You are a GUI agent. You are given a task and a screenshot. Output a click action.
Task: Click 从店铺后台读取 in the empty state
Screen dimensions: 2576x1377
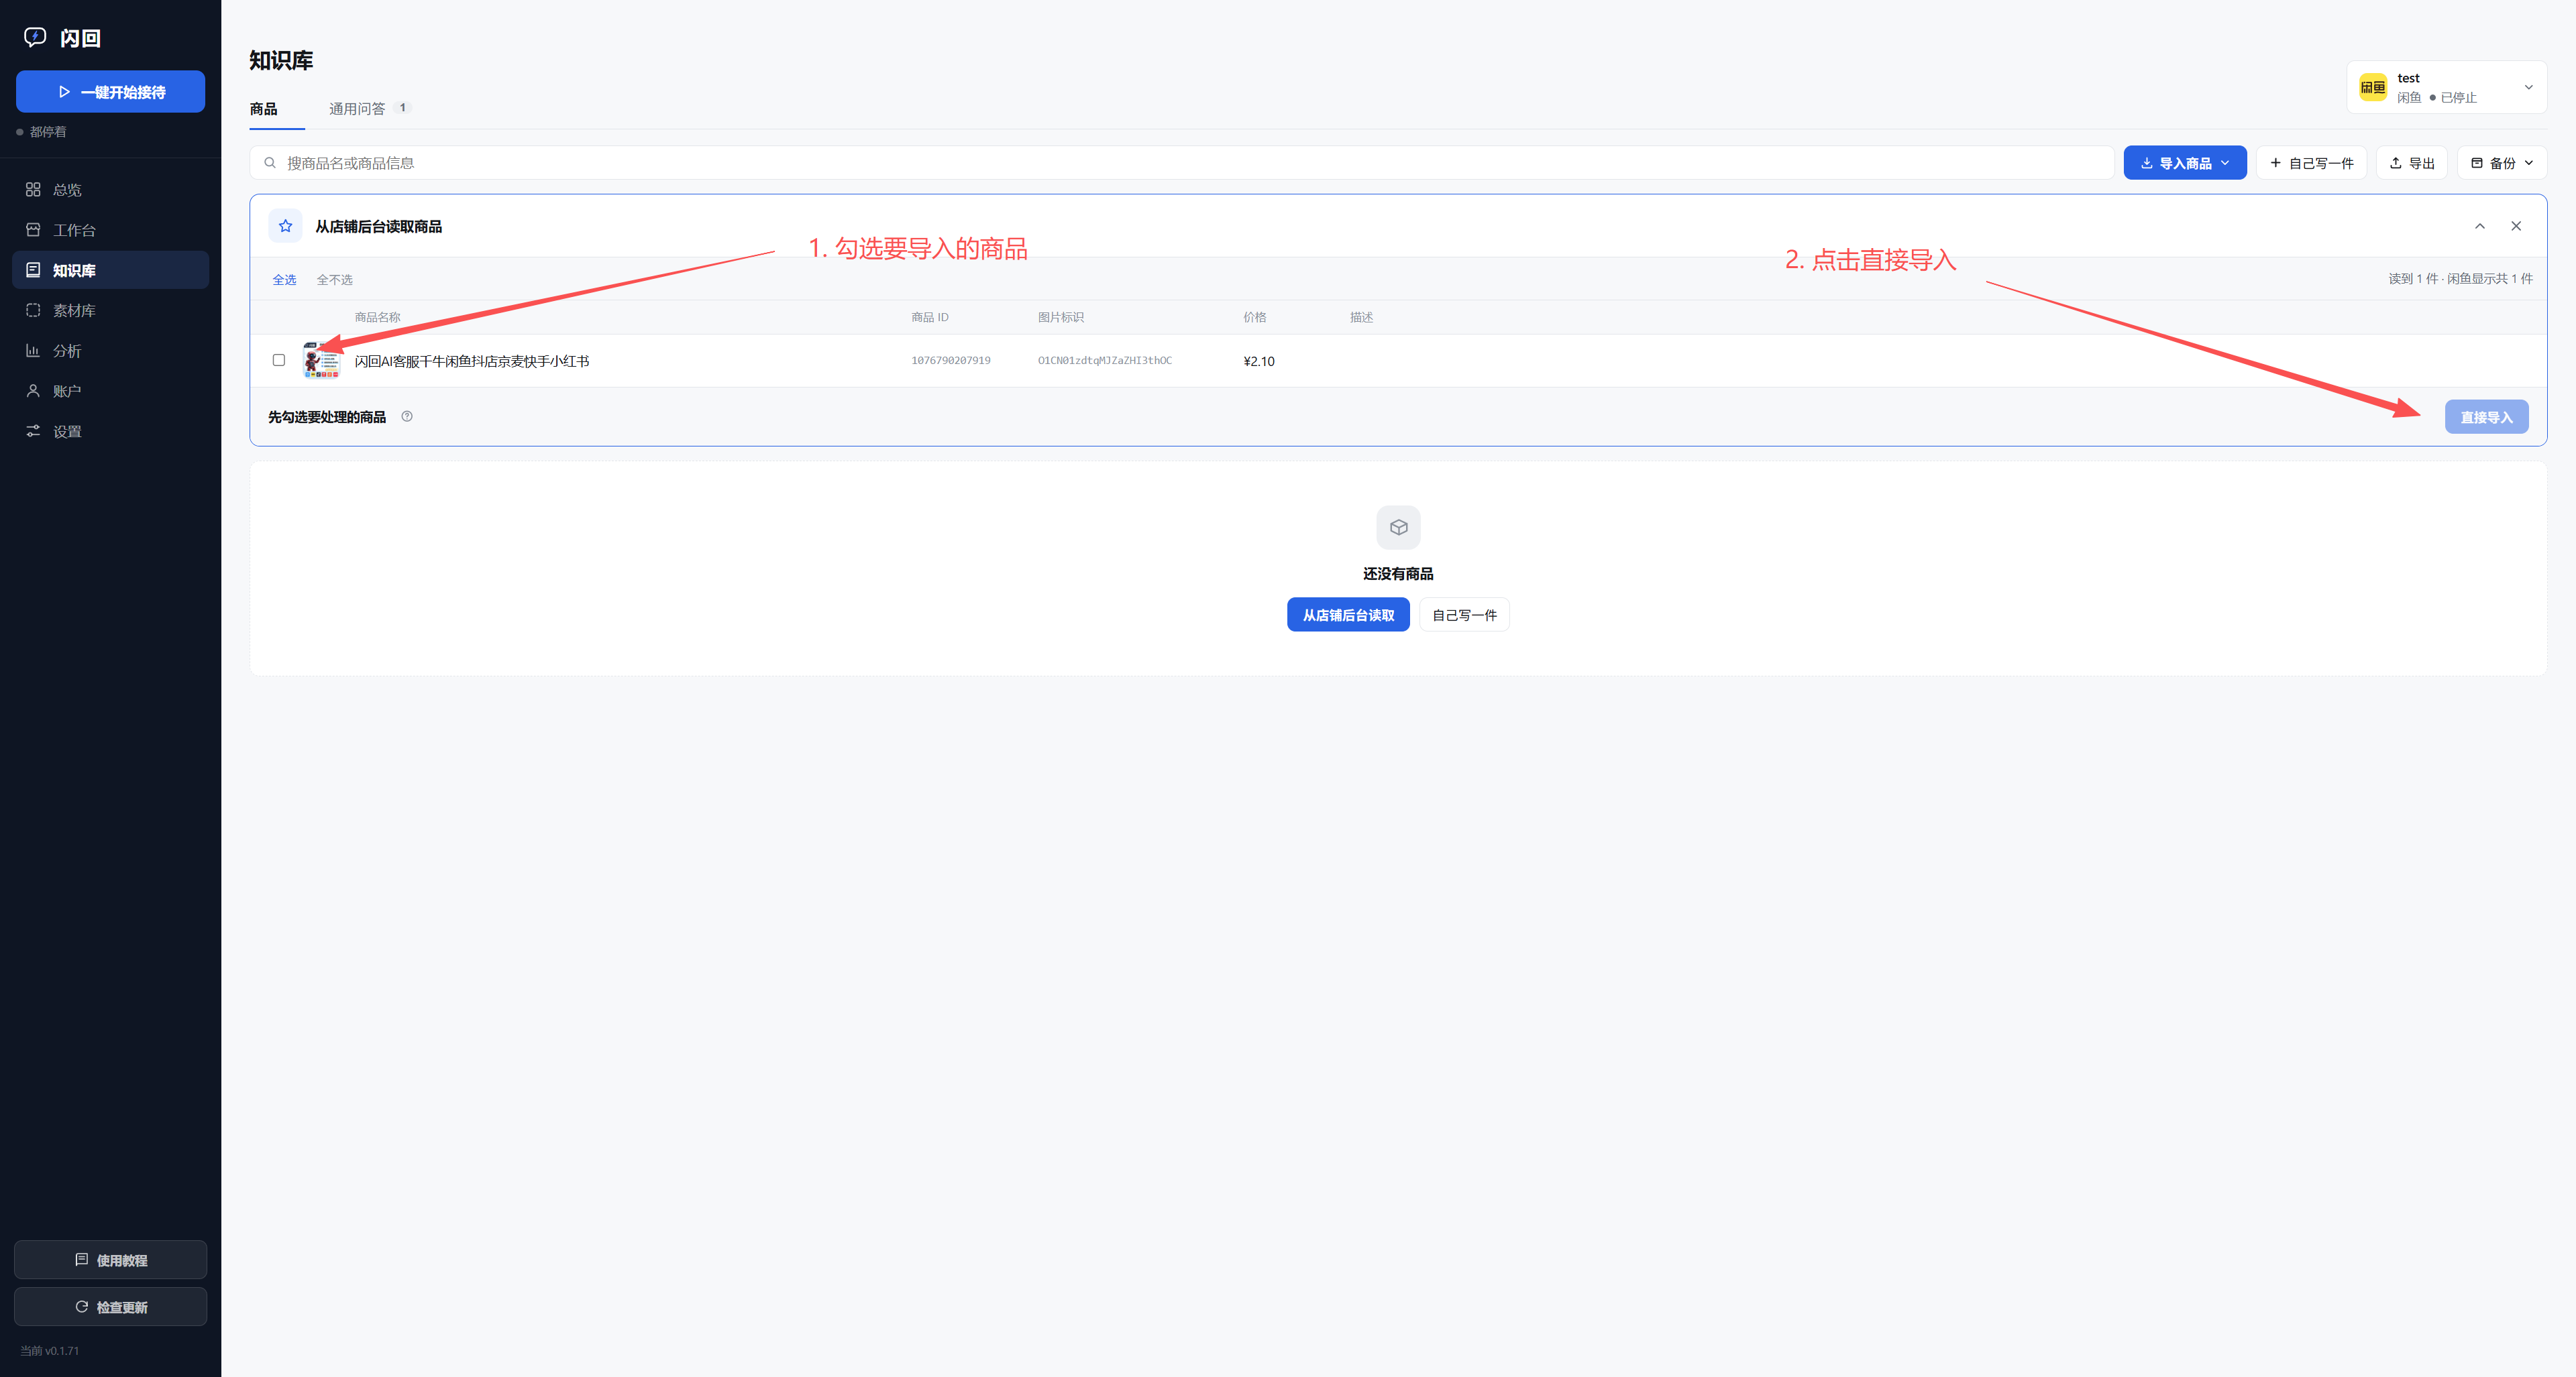click(x=1348, y=615)
